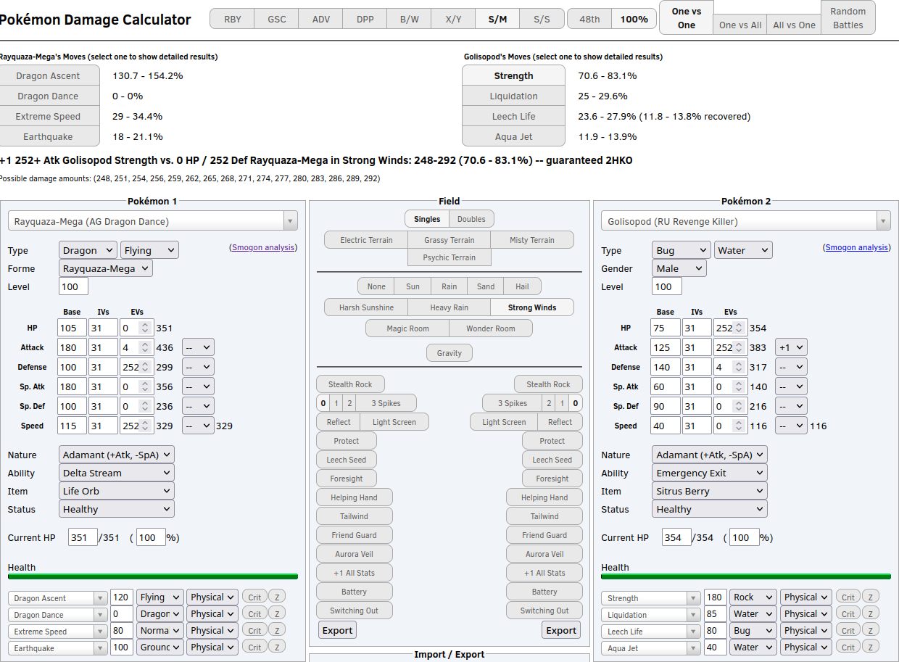Click Golisopod's Current HP input field
Viewport: 899px width, 662px height.
point(676,537)
